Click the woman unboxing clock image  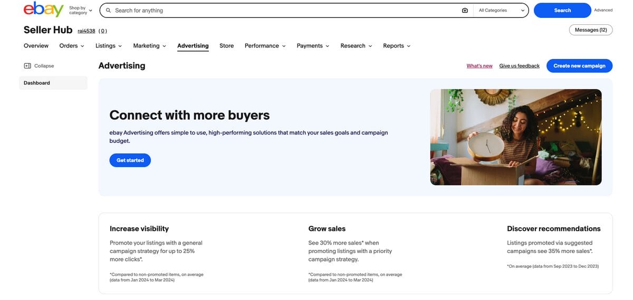(516, 137)
